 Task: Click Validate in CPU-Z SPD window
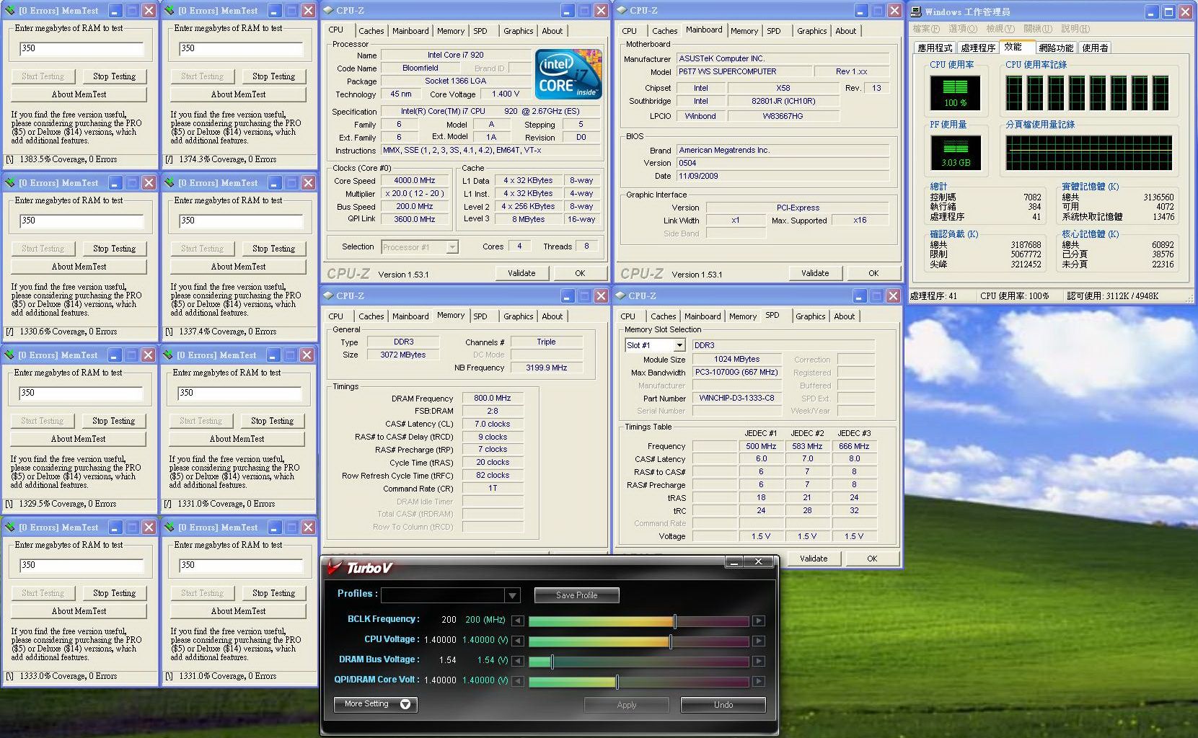coord(814,559)
